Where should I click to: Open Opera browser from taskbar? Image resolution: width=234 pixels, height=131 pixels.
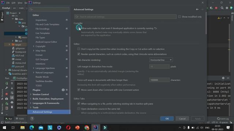[x=68, y=128]
